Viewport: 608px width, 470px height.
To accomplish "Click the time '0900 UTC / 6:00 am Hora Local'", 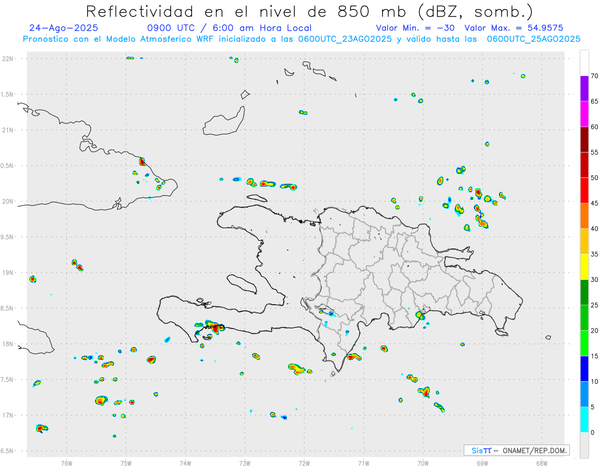I will (x=230, y=28).
